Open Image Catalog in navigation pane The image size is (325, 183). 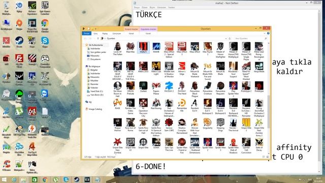(93, 109)
